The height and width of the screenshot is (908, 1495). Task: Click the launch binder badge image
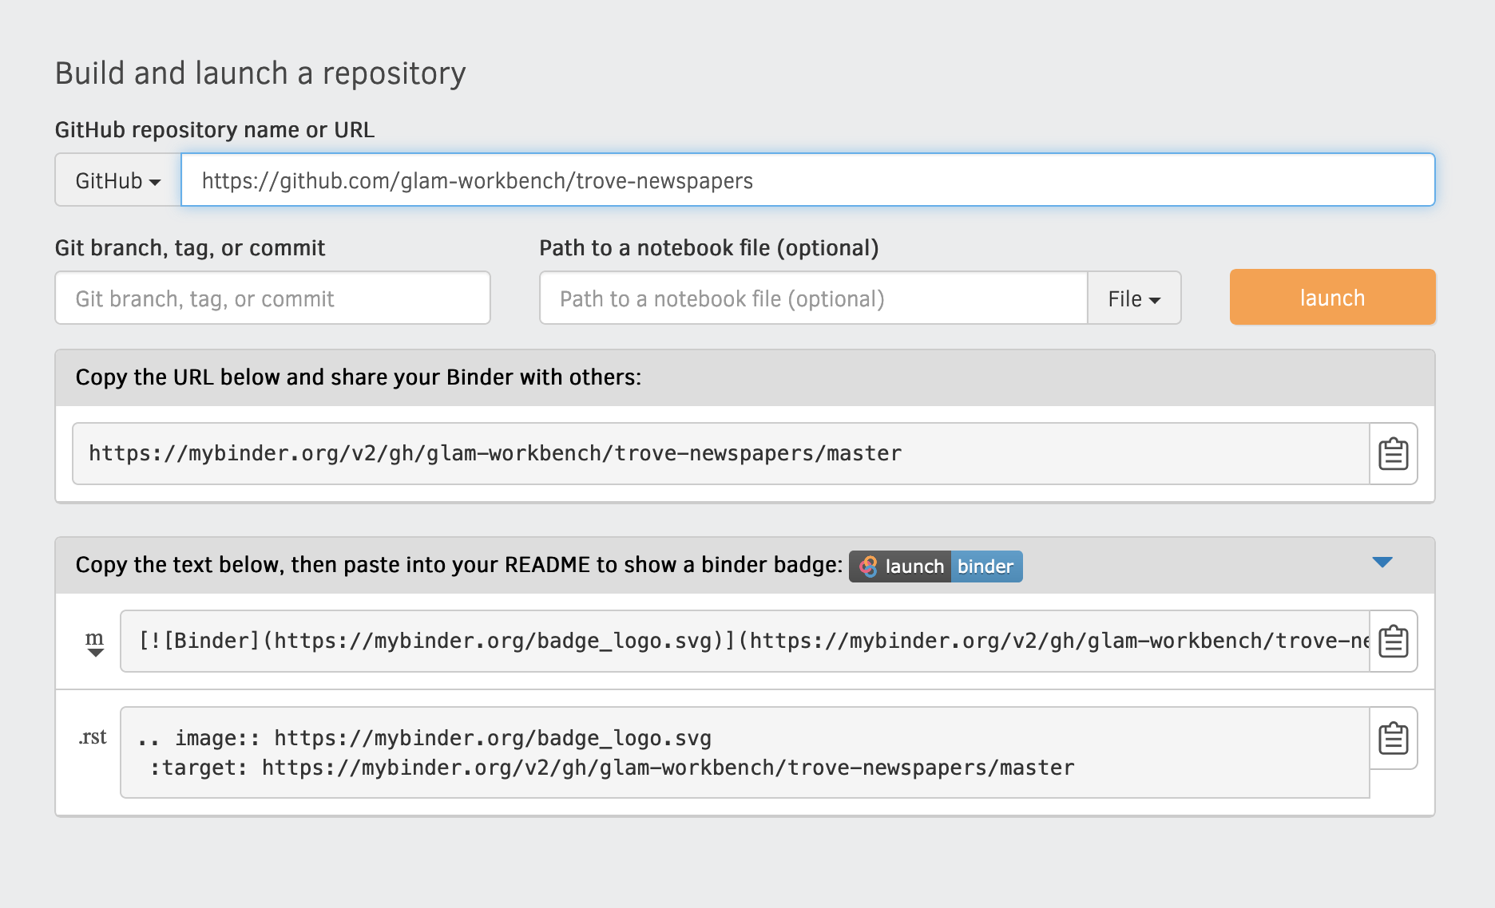click(935, 567)
